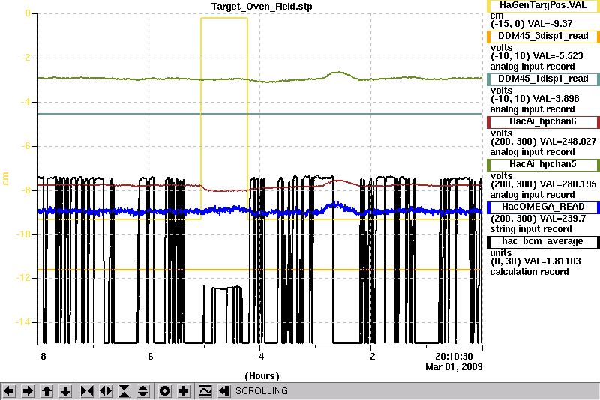Click the 20:10:30 time stamp on the axis

click(x=454, y=357)
